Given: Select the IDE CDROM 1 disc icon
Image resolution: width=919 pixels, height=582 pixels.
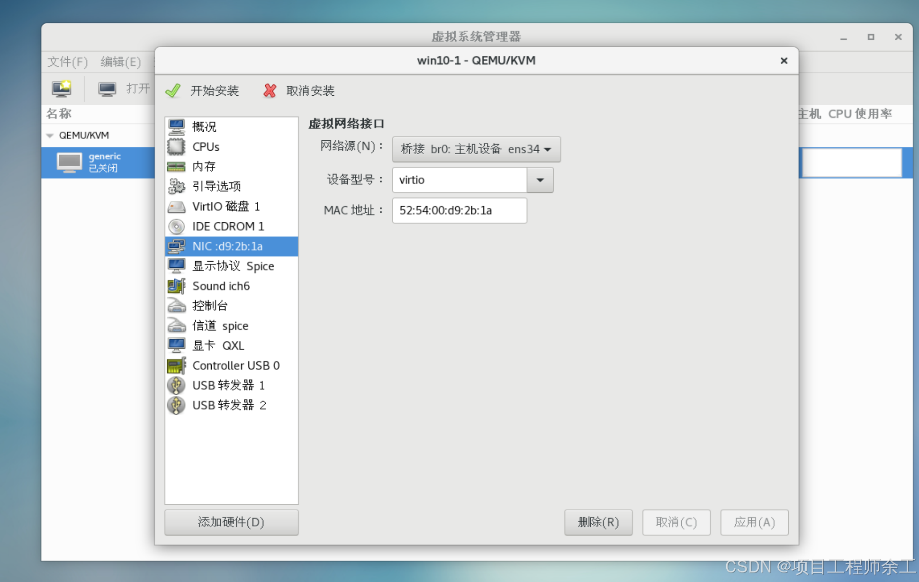Looking at the screenshot, I should 176,227.
